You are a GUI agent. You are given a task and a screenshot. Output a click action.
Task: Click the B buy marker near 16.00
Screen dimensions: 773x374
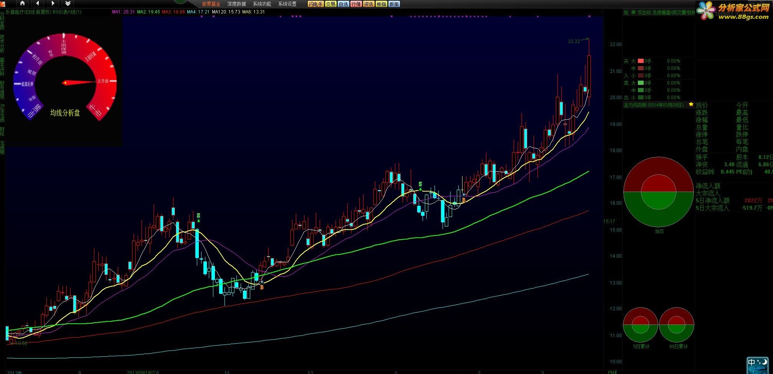[x=464, y=200]
